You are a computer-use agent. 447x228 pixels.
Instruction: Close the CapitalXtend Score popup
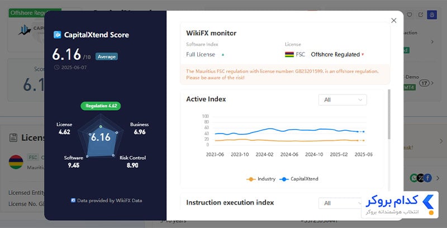[394, 21]
